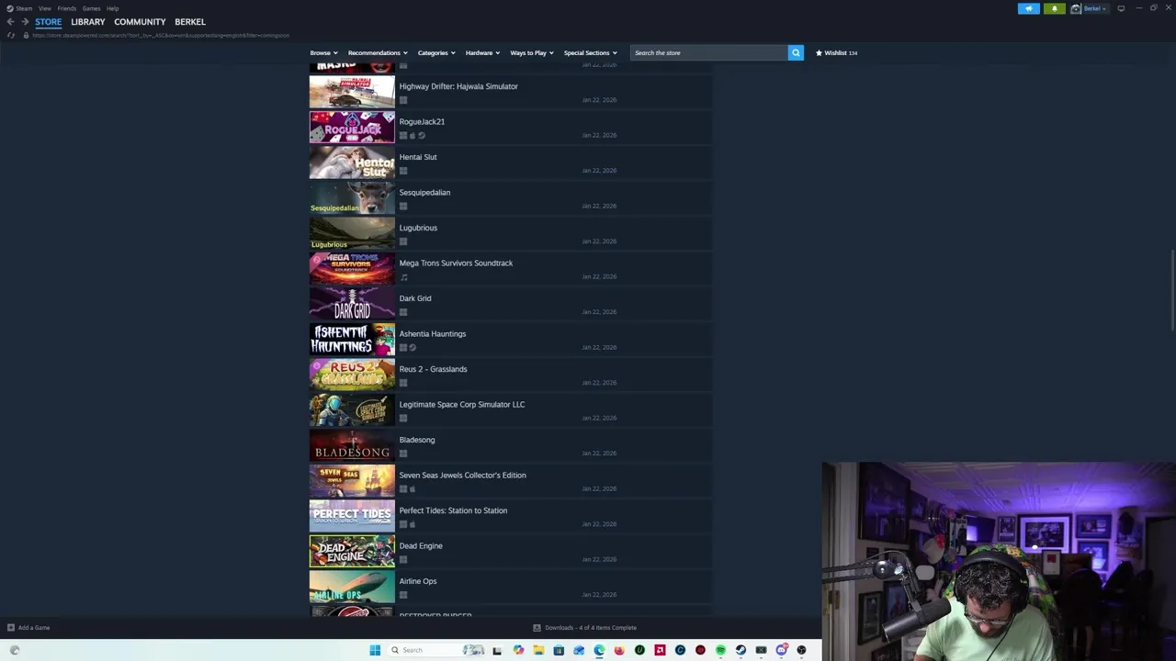The width and height of the screenshot is (1176, 661).
Task: Reload the page with the refresh icon
Action: (x=10, y=35)
